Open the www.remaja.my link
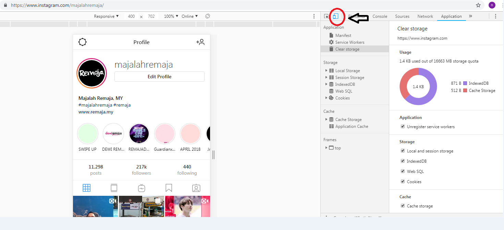The image size is (504, 230). [x=96, y=112]
